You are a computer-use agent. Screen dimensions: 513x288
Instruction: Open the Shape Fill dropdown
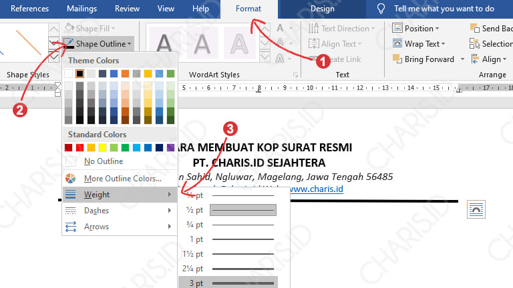pos(90,29)
